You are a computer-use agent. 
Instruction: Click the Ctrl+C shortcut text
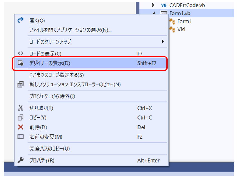144,118
